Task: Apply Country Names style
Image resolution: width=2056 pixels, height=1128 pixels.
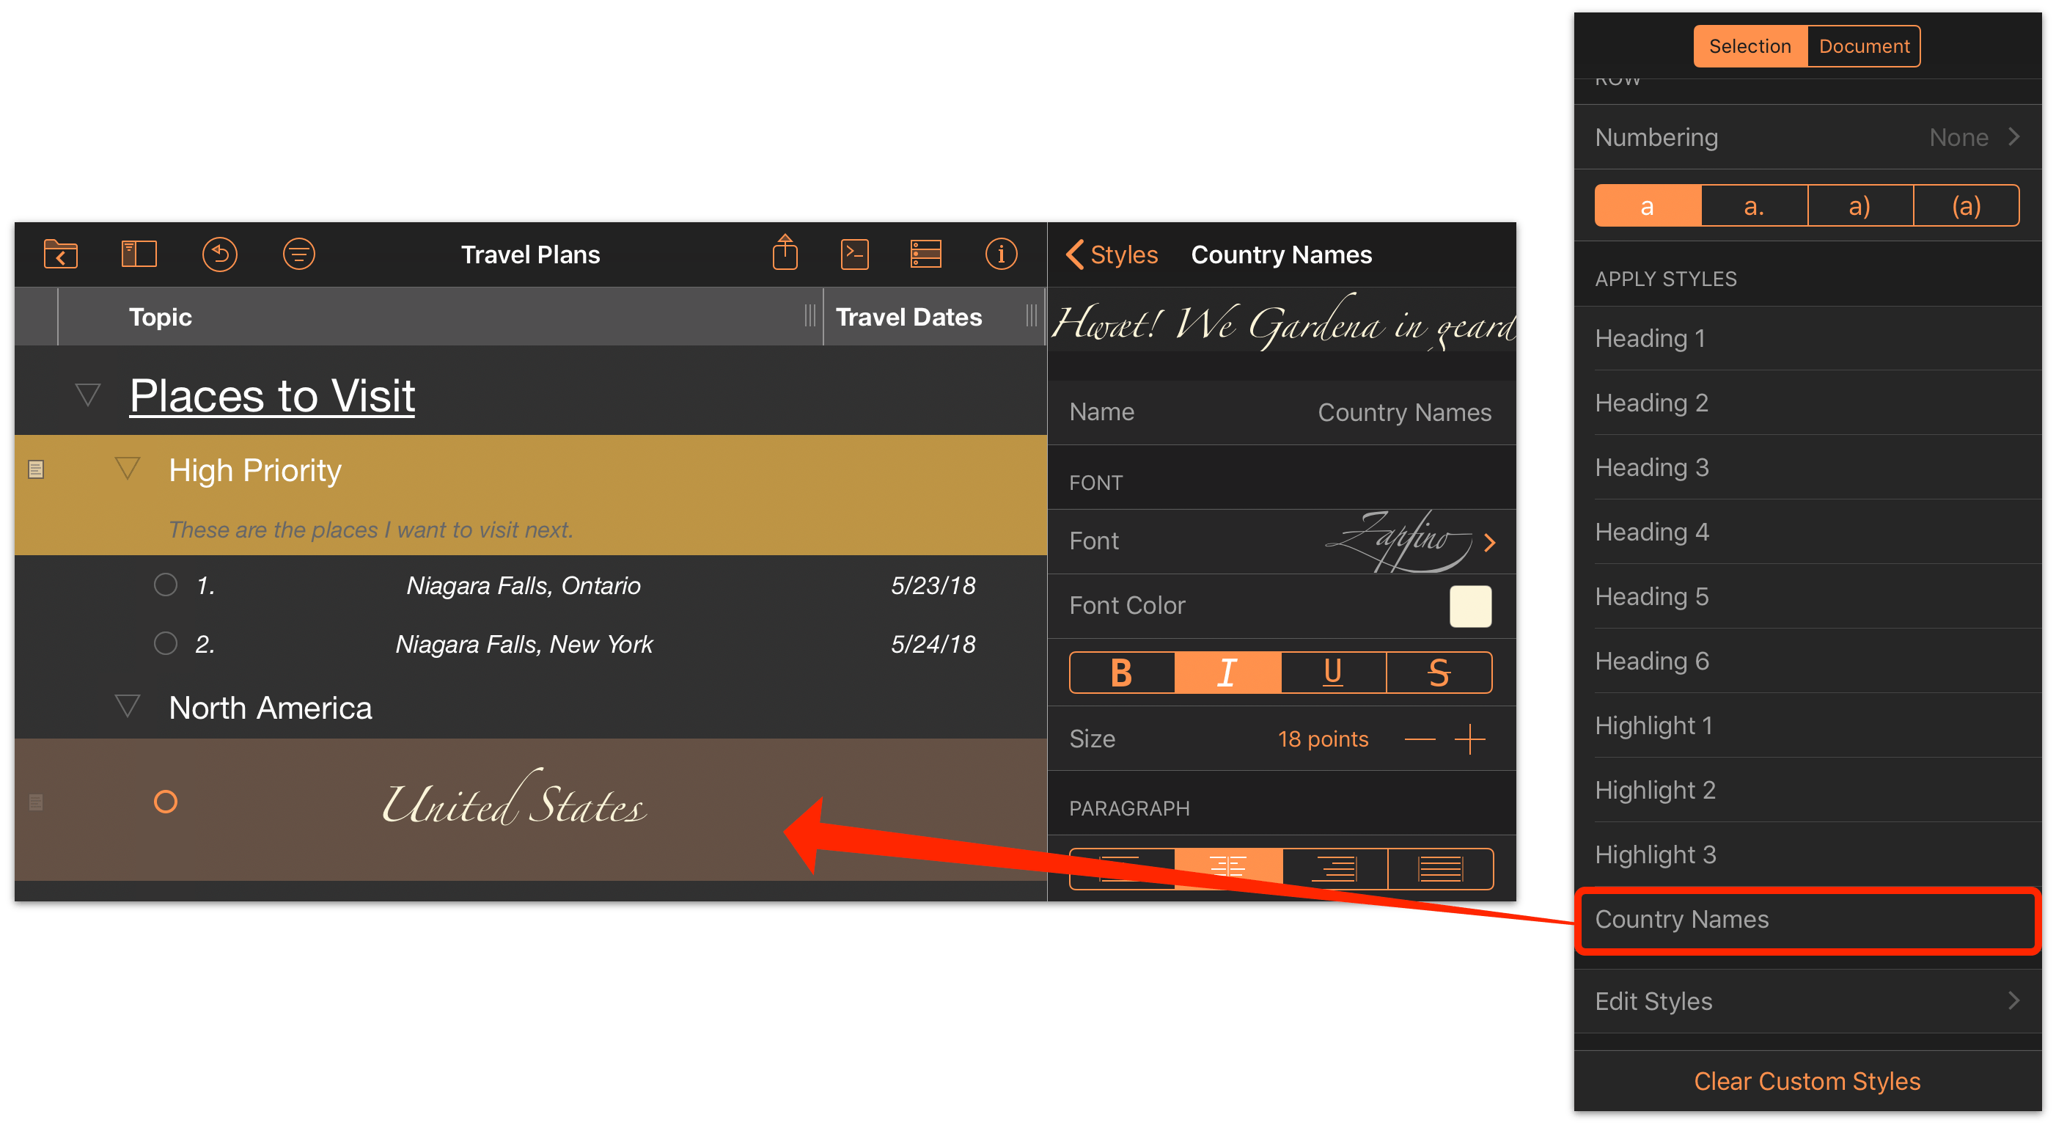Action: pos(1807,920)
